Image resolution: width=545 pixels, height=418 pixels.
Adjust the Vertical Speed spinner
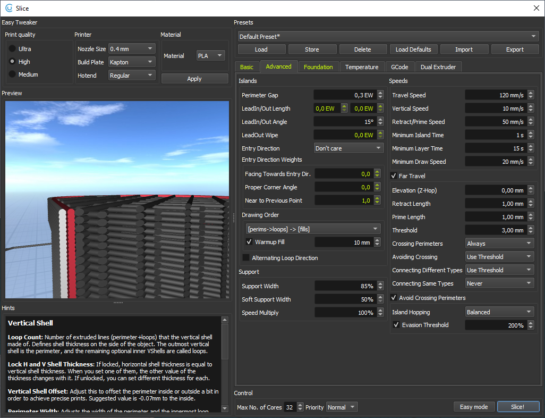[x=531, y=108]
